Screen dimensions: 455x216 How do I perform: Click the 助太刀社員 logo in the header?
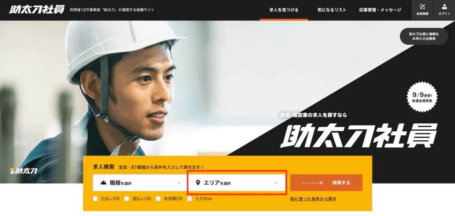click(37, 10)
